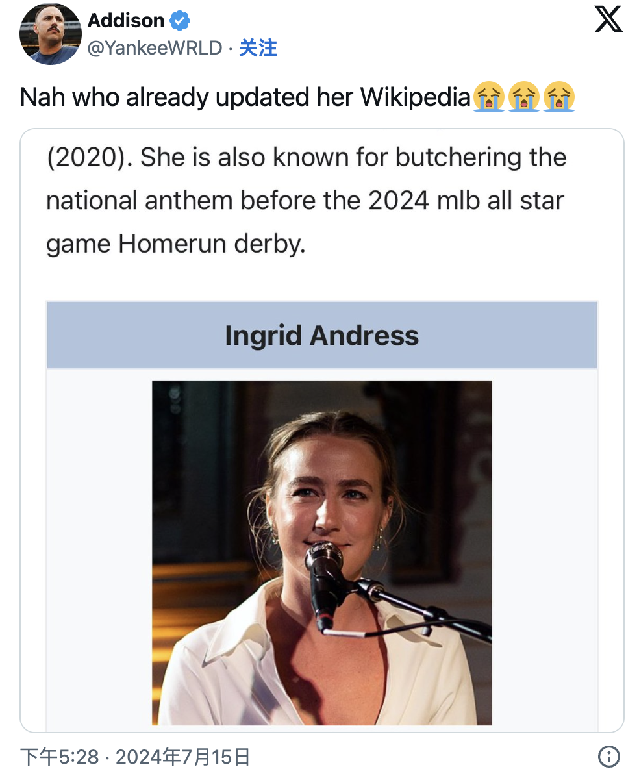This screenshot has height=778, width=626.
Task: Open the infobox photo below the heading
Action: (321, 552)
